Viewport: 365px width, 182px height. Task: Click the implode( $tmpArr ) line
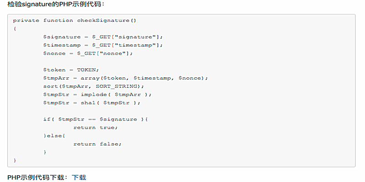coord(97,94)
